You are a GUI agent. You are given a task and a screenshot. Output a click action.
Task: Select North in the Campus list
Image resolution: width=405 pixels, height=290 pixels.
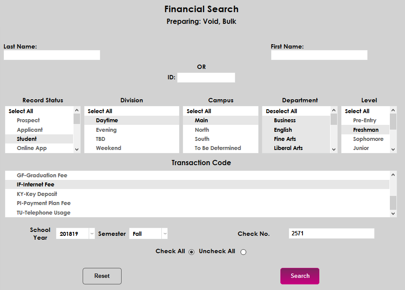(x=202, y=130)
